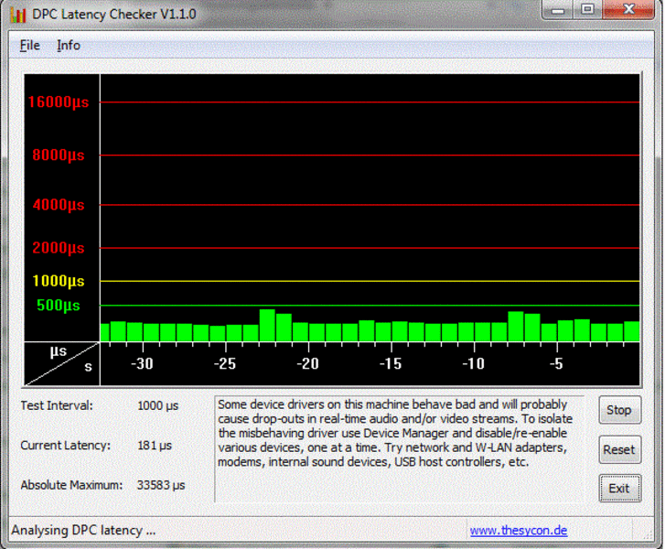Click the yellow 1000µs axis label
Screen dimensions: 665x549
59,281
